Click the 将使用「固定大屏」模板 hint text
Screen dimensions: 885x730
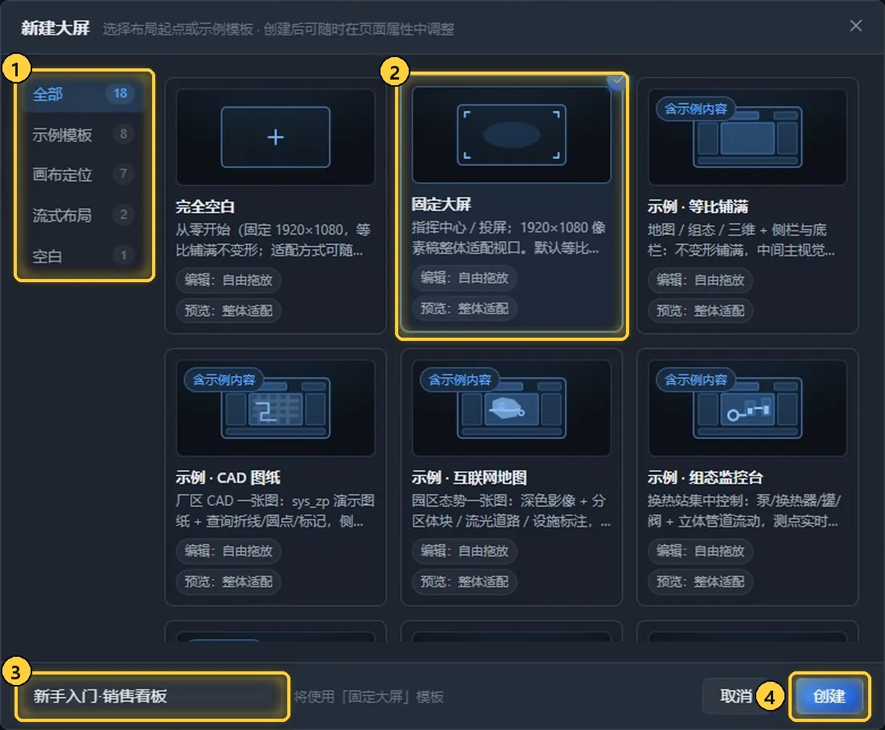coord(368,697)
